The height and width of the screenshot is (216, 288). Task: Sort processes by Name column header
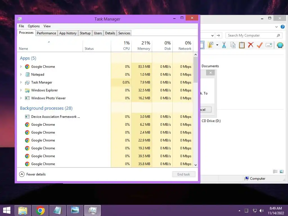[x=50, y=46]
